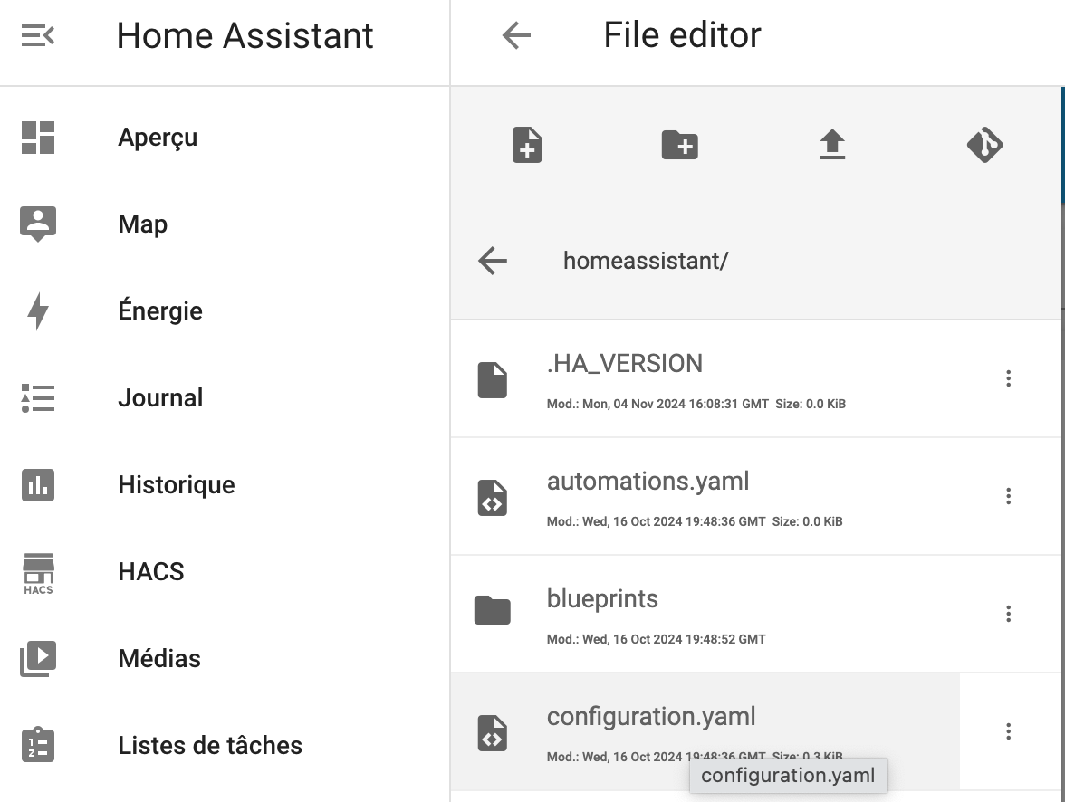Go back from File editor header
Image resolution: width=1065 pixels, height=802 pixels.
point(516,35)
